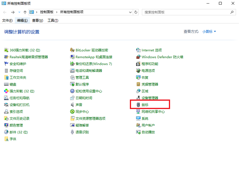The width and height of the screenshot is (239, 182).
Task: Click the 安全和维护 flag icon
Action: click(x=6, y=64)
